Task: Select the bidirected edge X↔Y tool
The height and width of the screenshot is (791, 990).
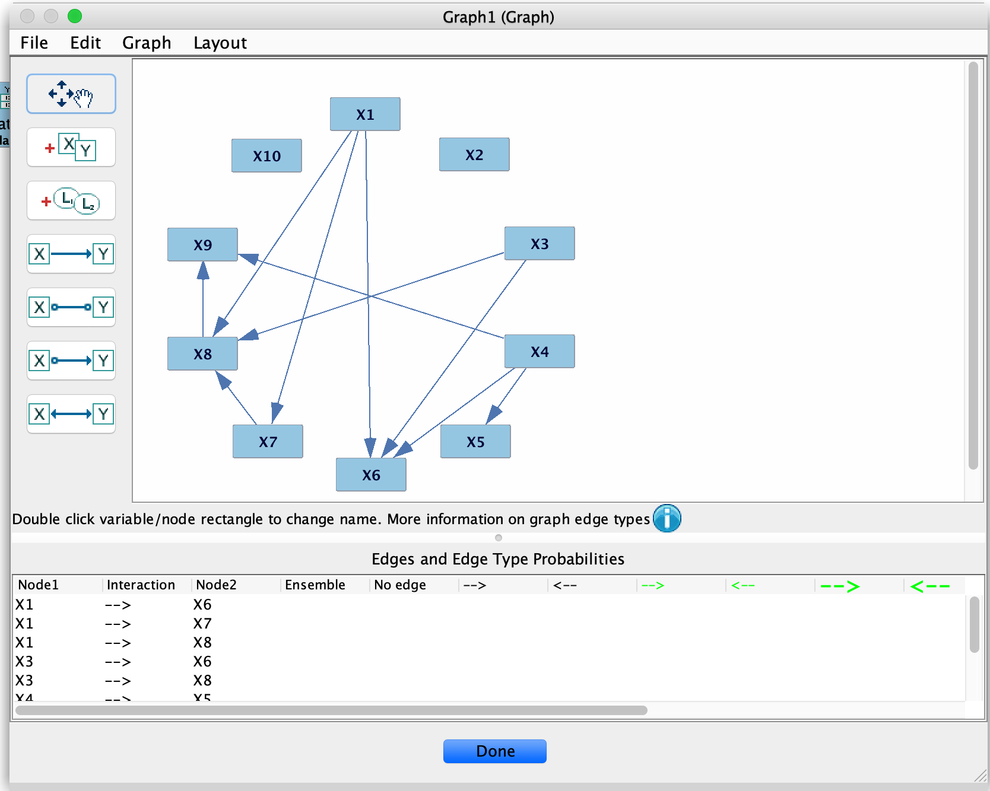Action: (71, 414)
